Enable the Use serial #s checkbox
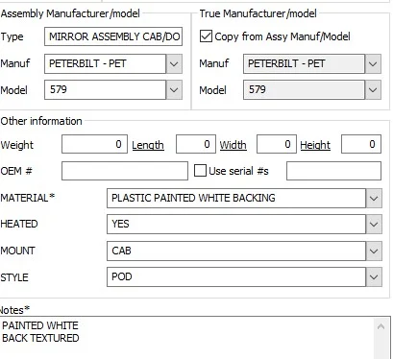Viewport: 393px width, 359px height. pos(200,171)
